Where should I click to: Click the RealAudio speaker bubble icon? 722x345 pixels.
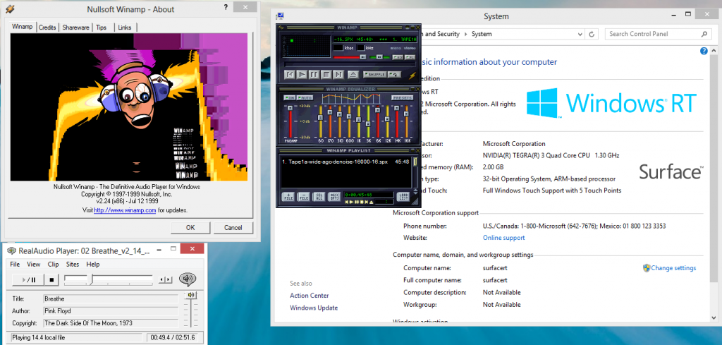tap(187, 279)
